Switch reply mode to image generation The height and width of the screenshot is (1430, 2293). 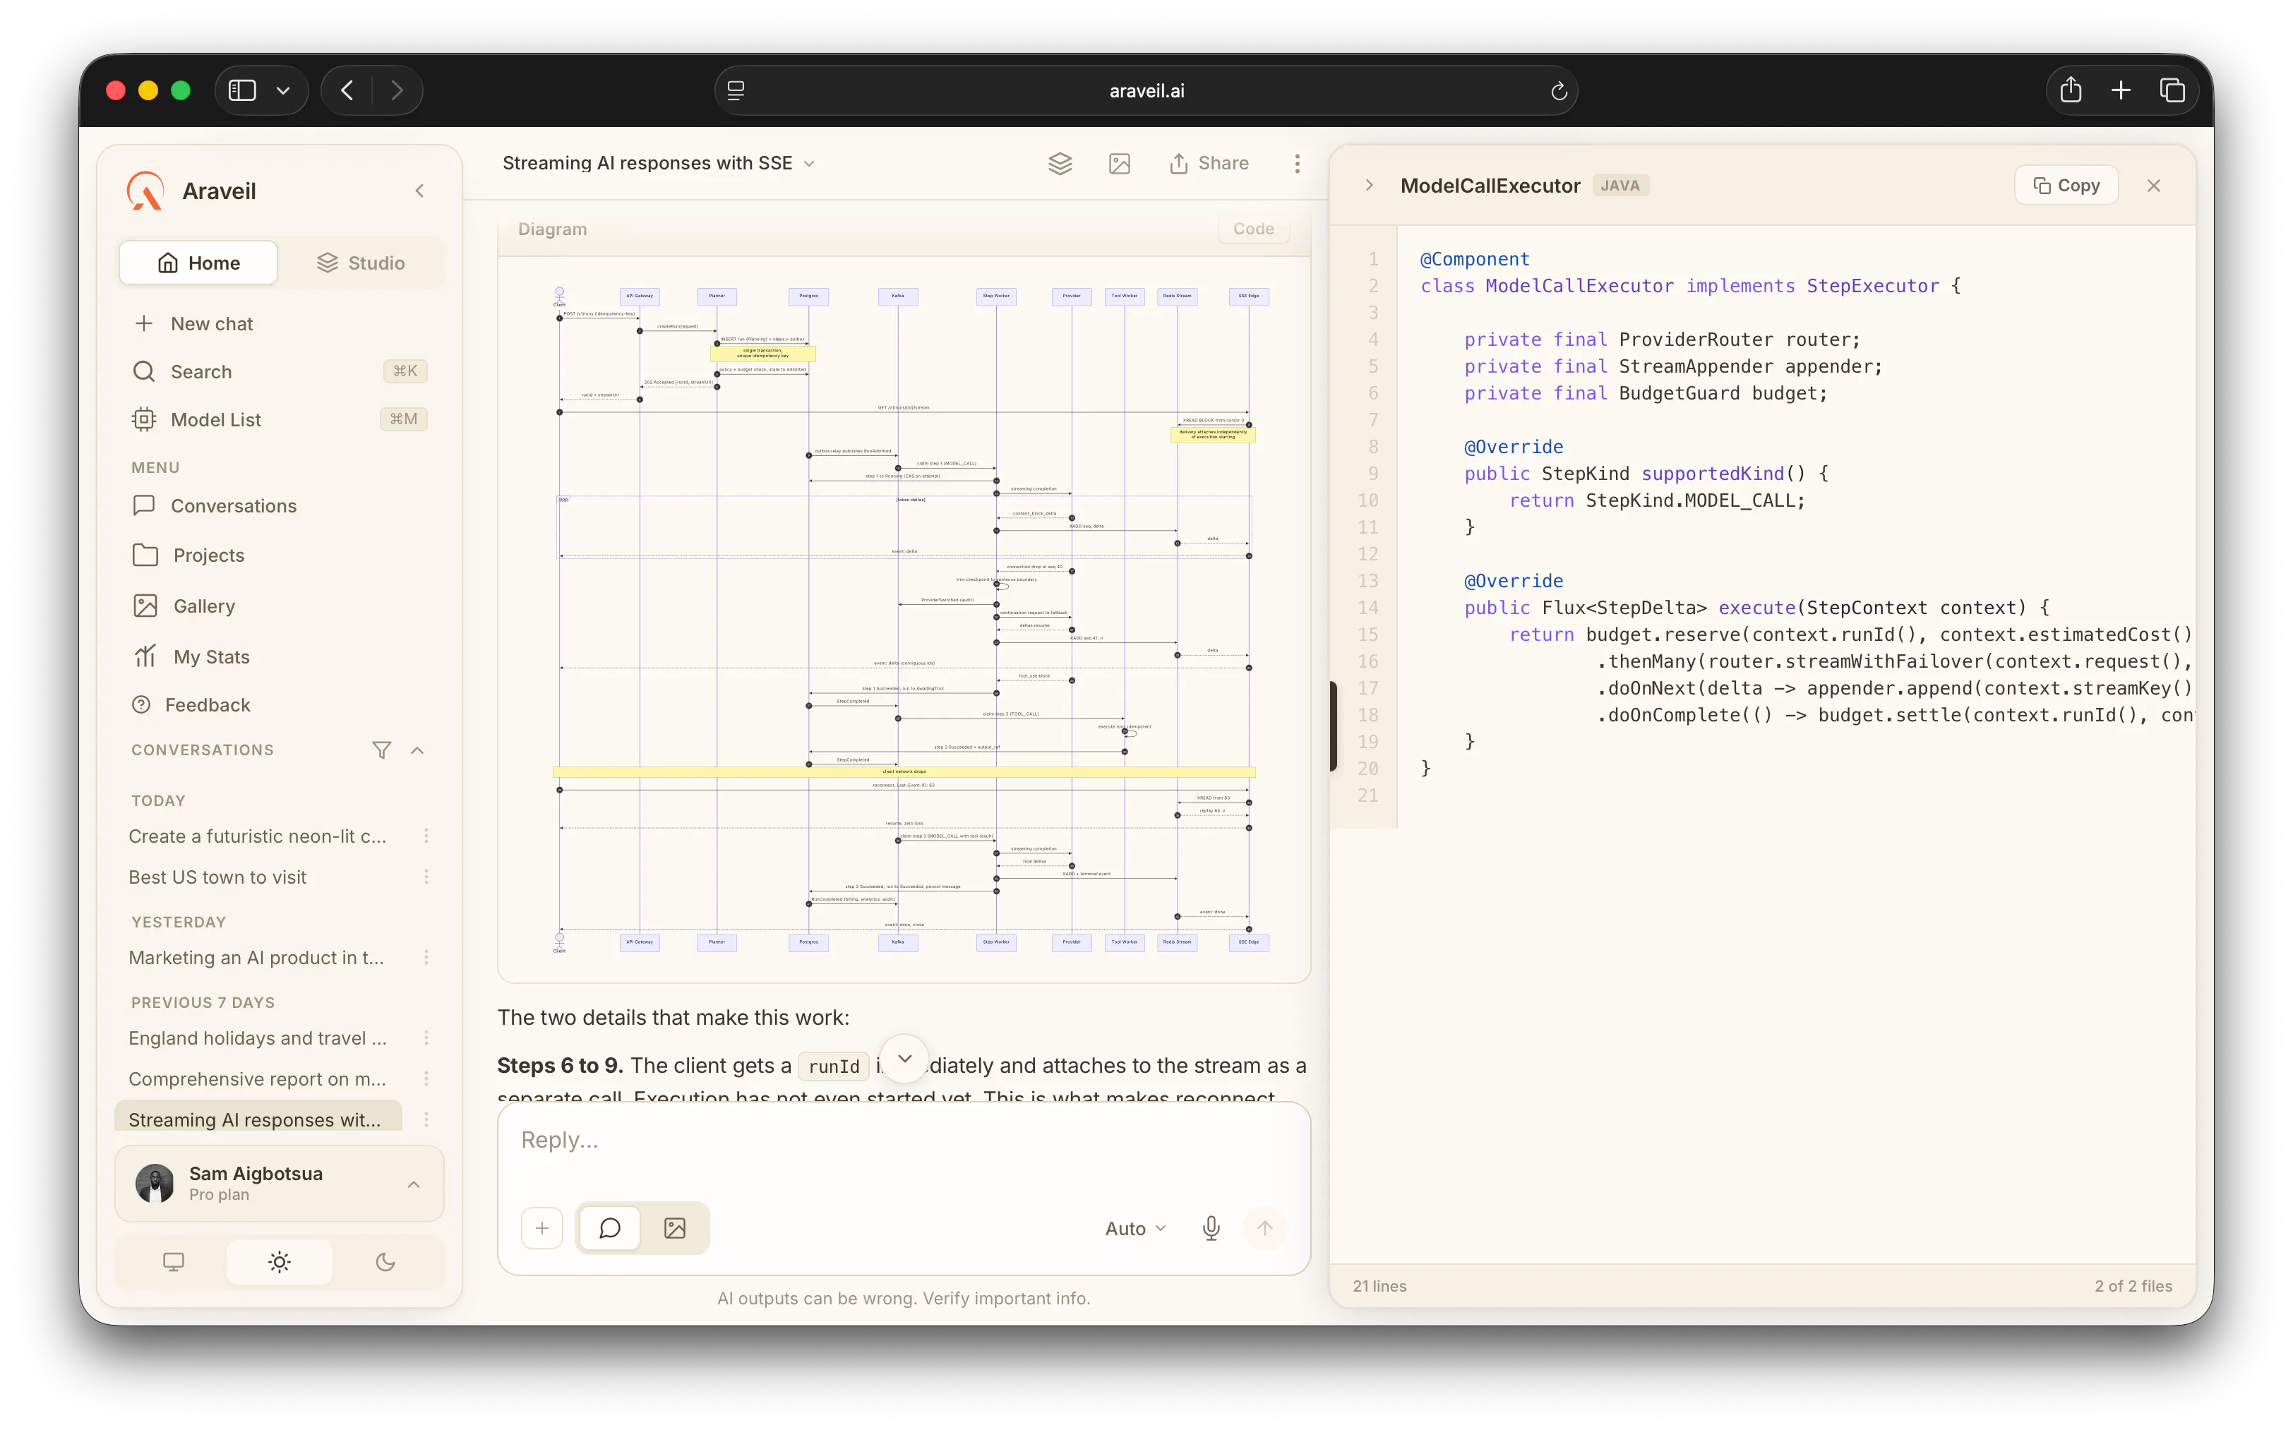pos(674,1227)
